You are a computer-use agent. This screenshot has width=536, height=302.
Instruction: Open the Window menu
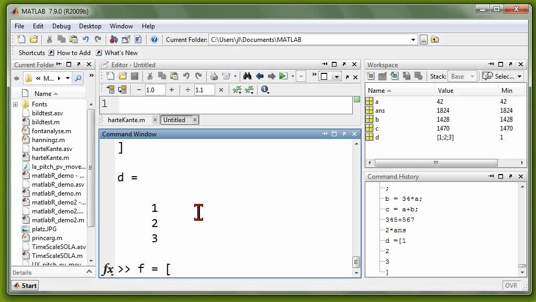pyautogui.click(x=121, y=26)
